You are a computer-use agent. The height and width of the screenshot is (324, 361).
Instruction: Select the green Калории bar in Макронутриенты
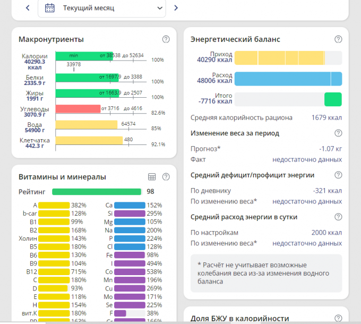pyautogui.click(x=84, y=56)
